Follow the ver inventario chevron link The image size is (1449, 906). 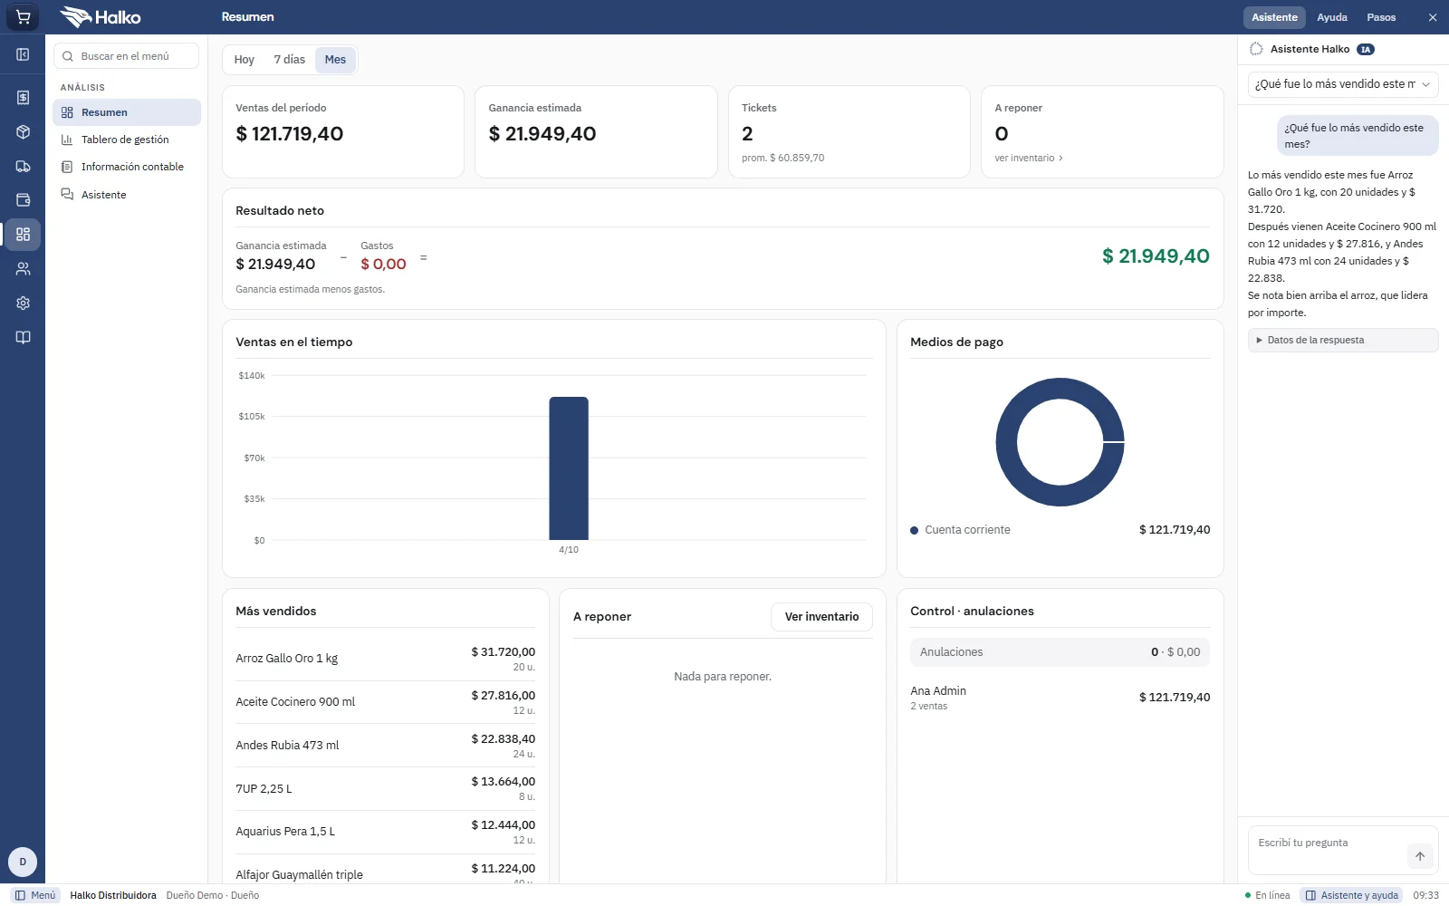tap(1029, 158)
